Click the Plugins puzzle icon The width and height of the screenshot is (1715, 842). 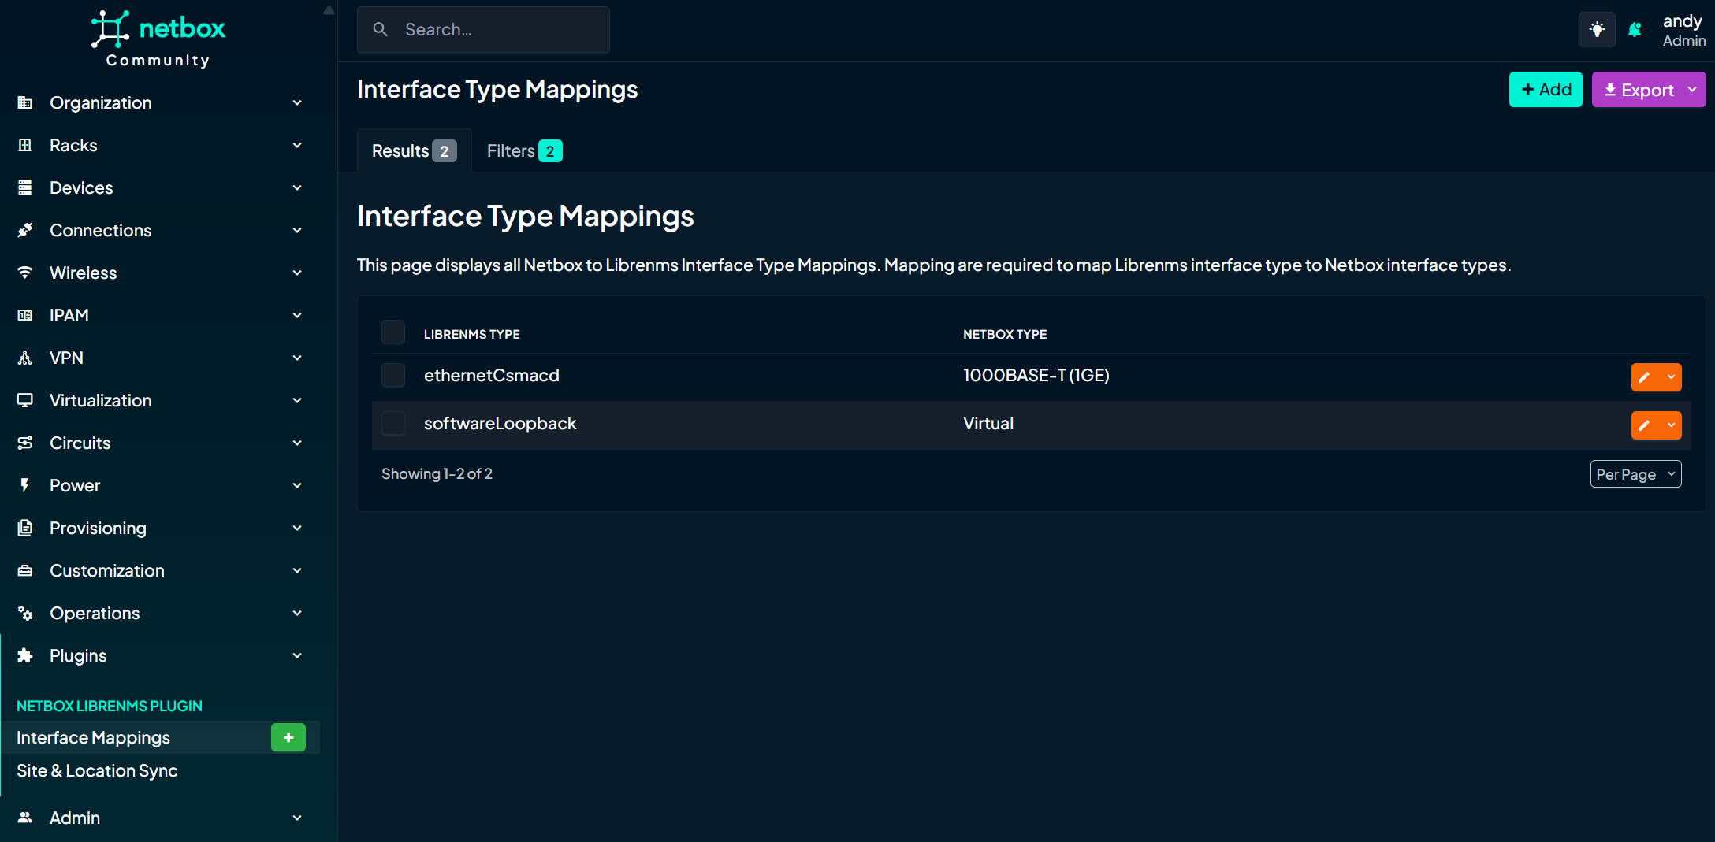(25, 655)
